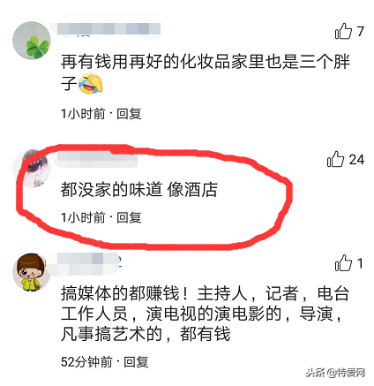Open the four-leaf clover avatar profile

[x=32, y=41]
